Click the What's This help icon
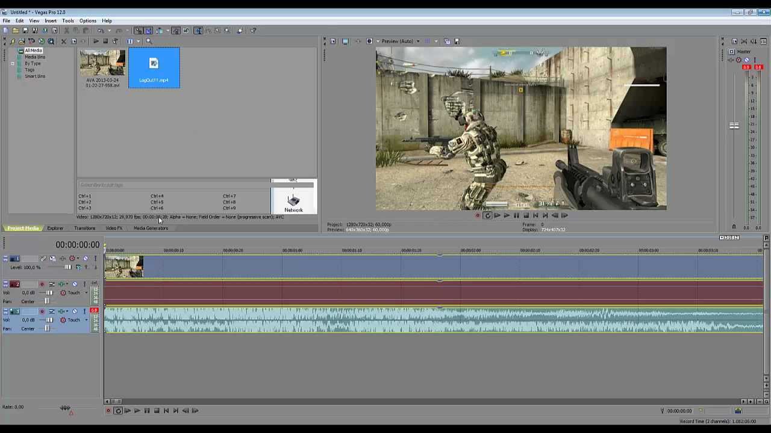The height and width of the screenshot is (433, 771). click(x=253, y=31)
